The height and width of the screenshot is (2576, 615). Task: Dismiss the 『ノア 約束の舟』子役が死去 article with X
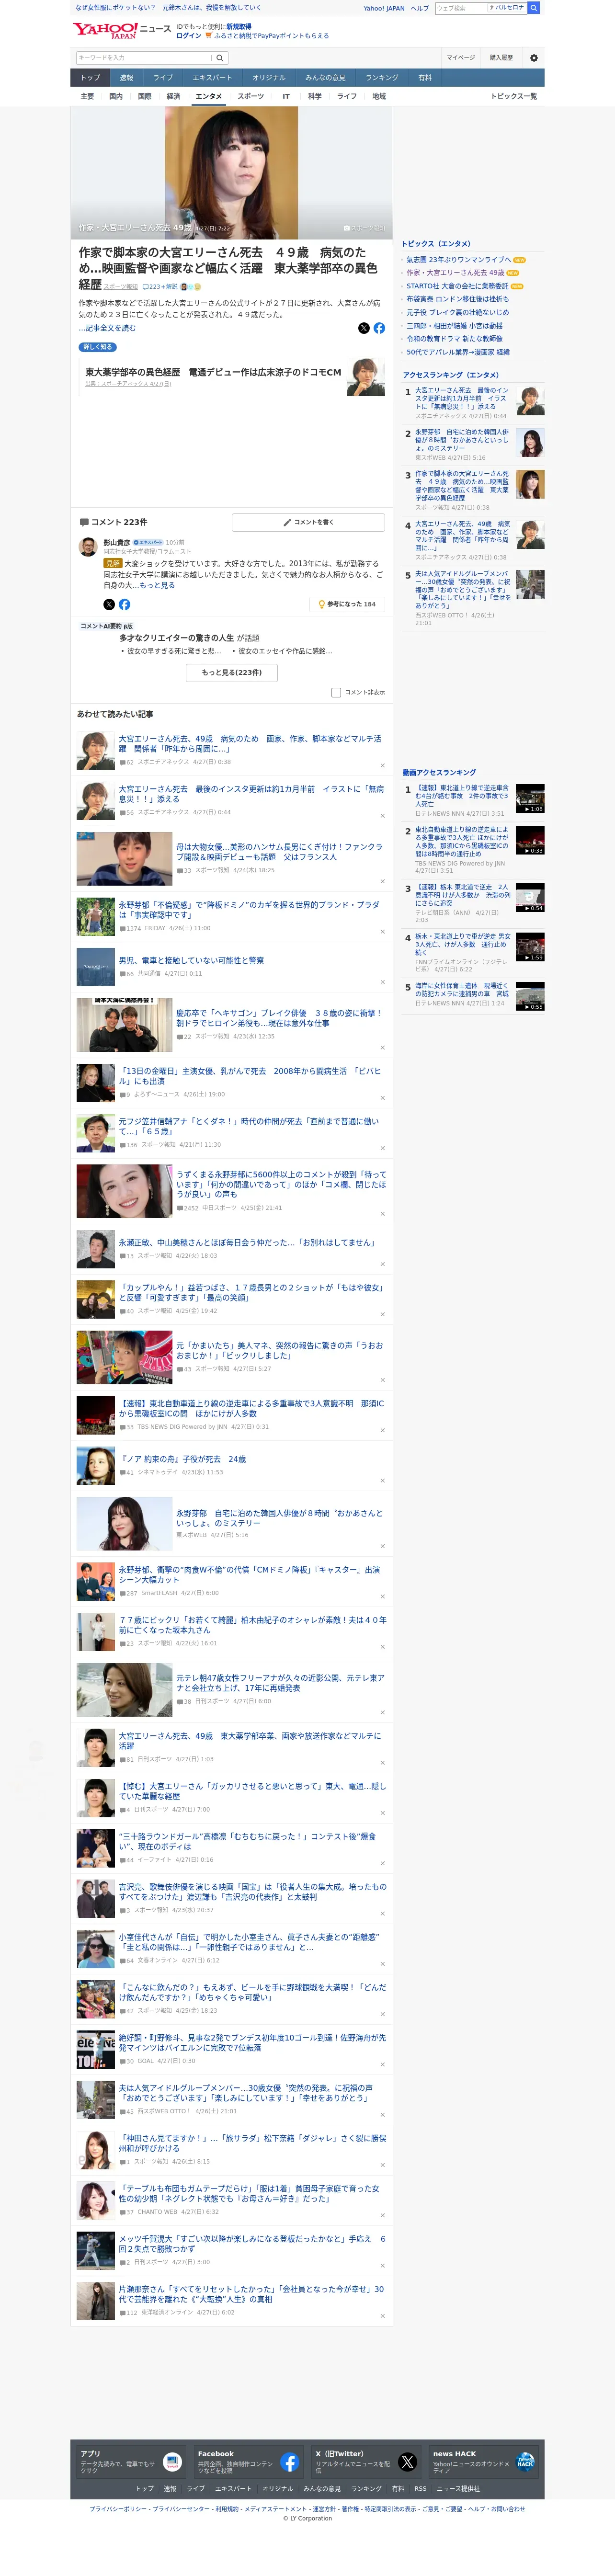[x=382, y=1481]
